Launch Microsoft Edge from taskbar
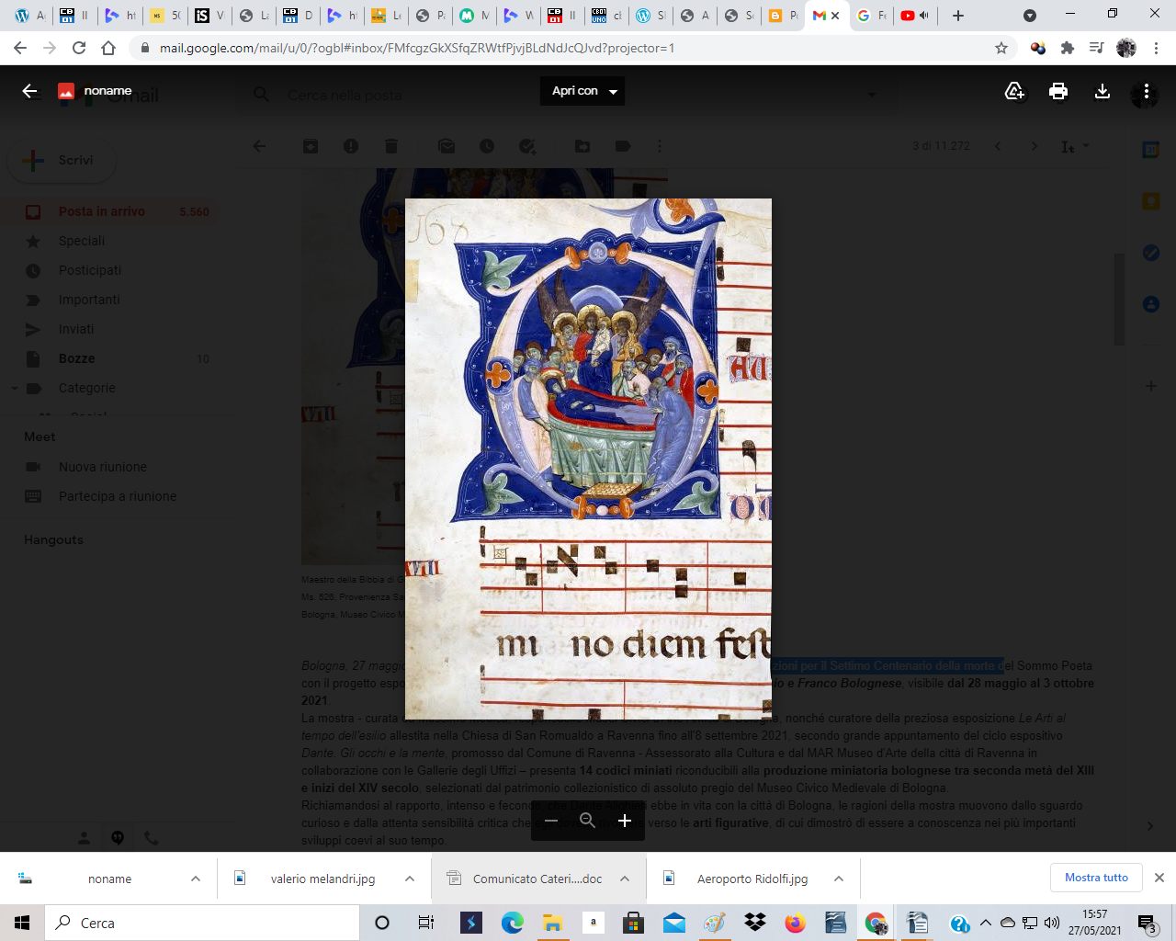The image size is (1176, 941). [x=512, y=923]
